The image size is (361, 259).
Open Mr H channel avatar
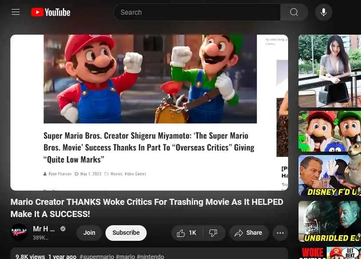click(x=19, y=232)
